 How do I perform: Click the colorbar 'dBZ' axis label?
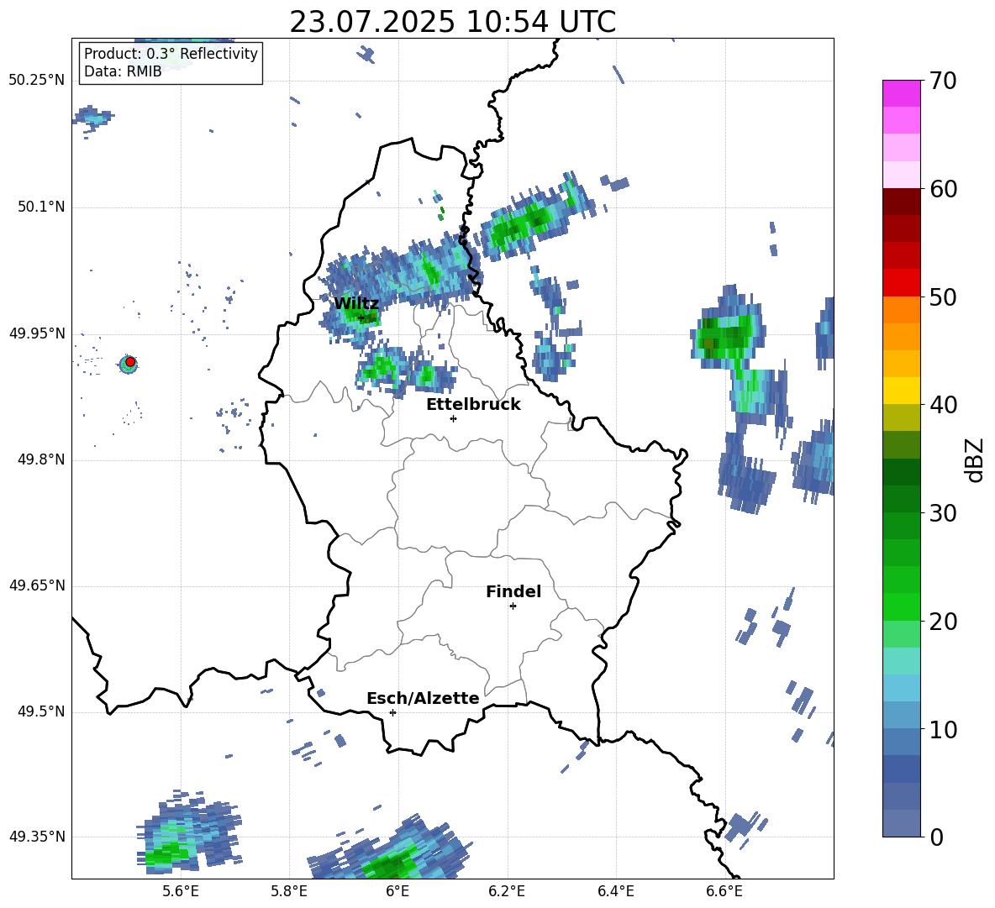[x=976, y=459]
